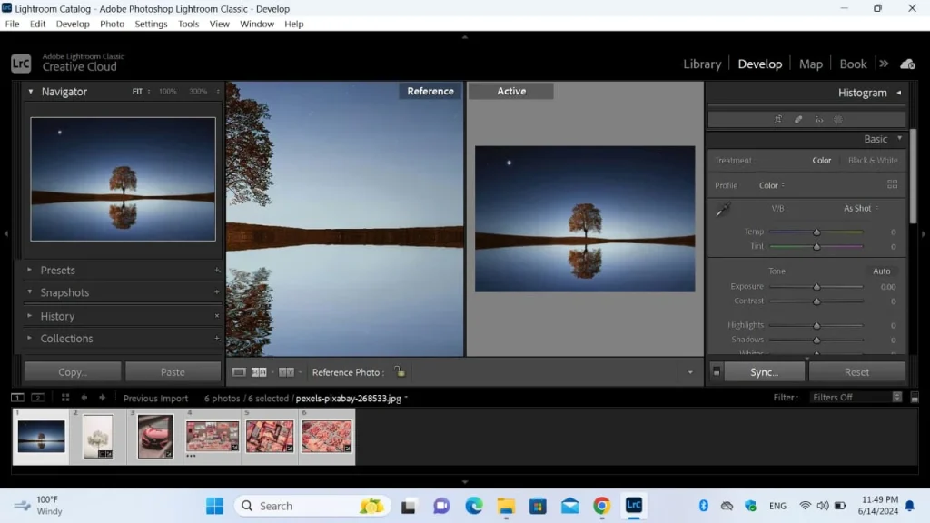Open the Settings menu
930x523 pixels.
point(151,24)
